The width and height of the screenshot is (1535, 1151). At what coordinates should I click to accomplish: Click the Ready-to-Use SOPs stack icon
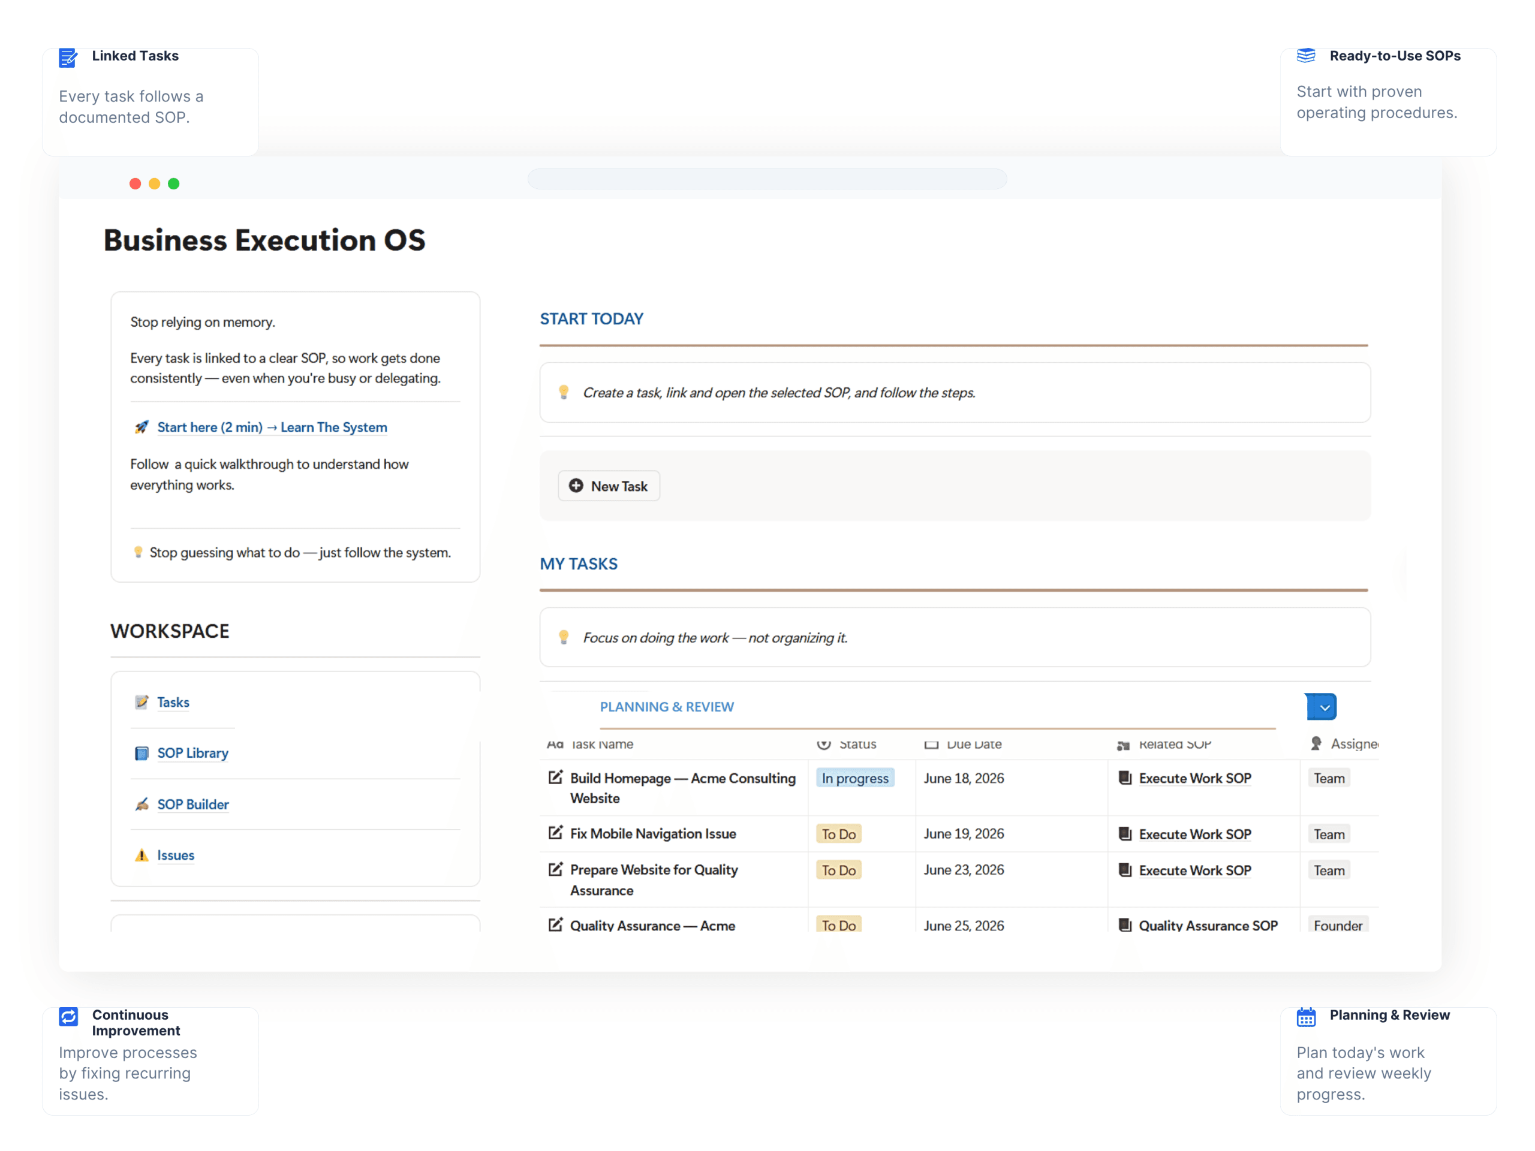(1306, 56)
